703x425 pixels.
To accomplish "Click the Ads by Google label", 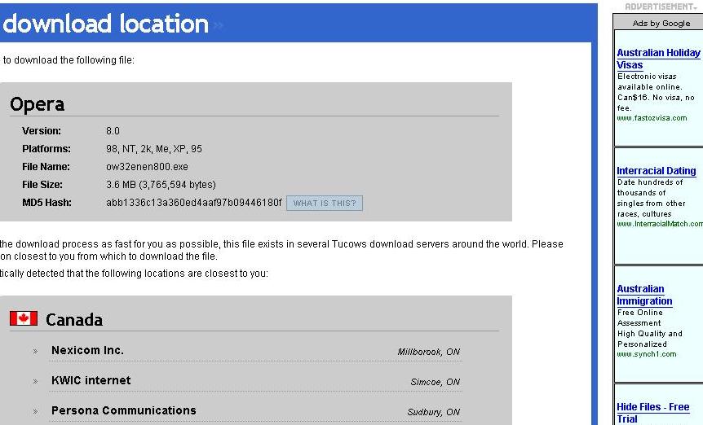I will pyautogui.click(x=661, y=24).
